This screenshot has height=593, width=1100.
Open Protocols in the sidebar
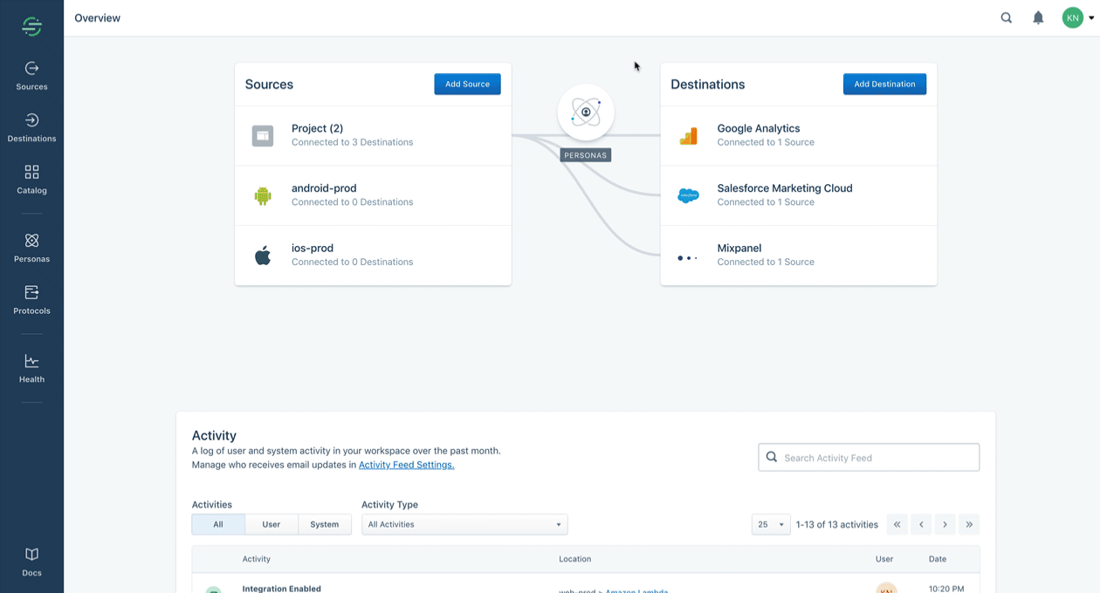point(31,299)
